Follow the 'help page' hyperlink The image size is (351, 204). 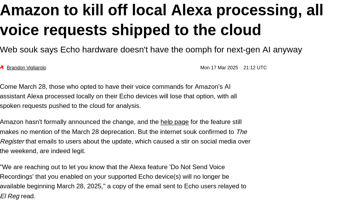pos(175,122)
